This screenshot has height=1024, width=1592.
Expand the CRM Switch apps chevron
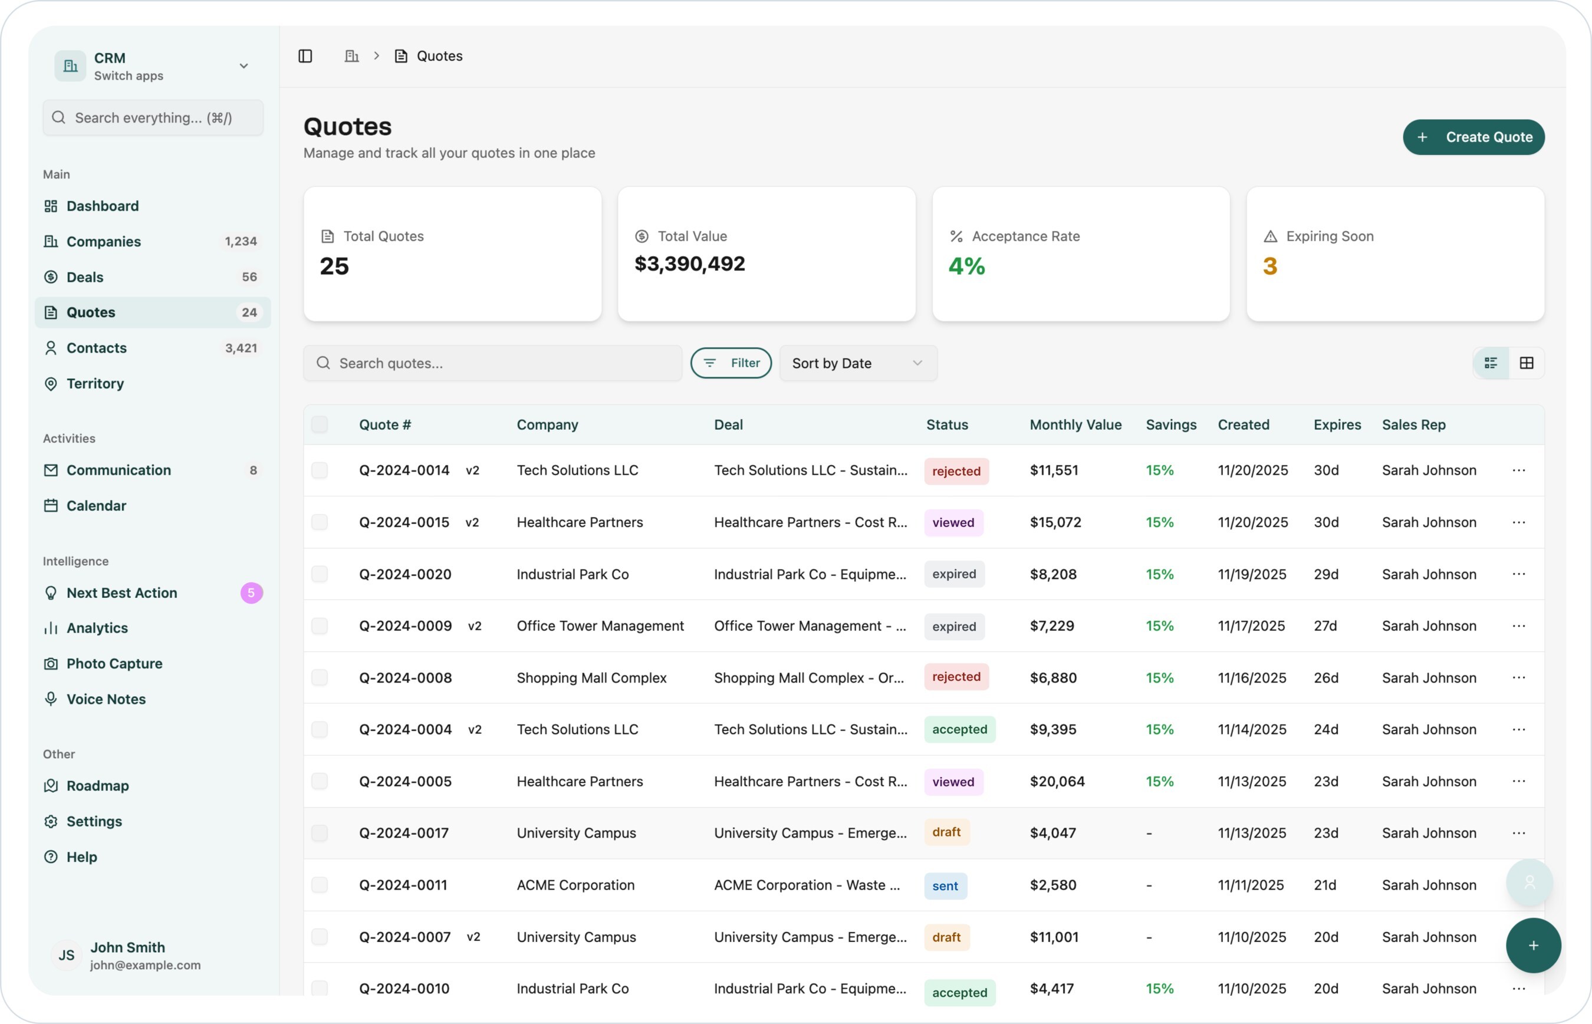click(244, 66)
